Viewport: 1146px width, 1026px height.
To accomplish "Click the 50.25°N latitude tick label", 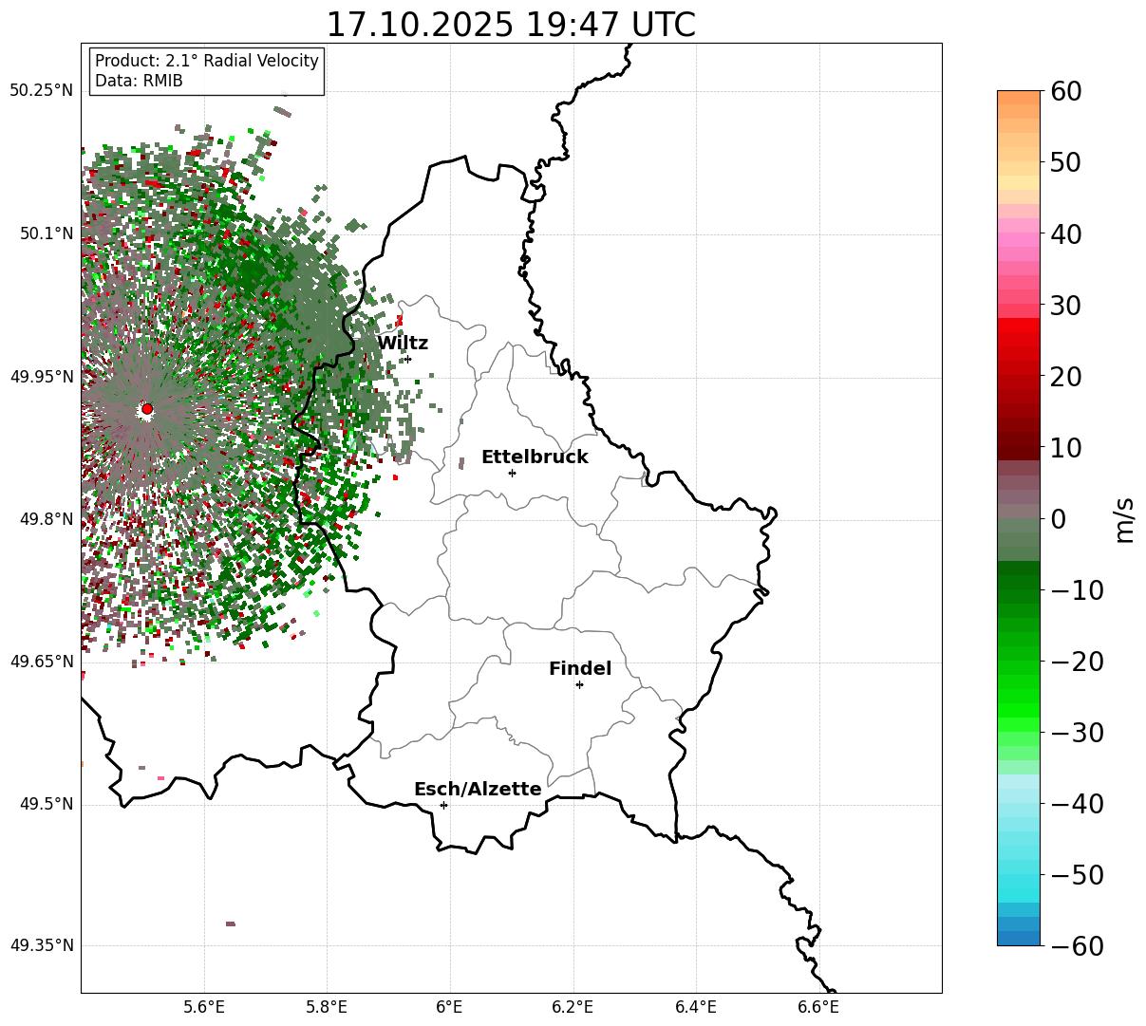I will 42,91.
